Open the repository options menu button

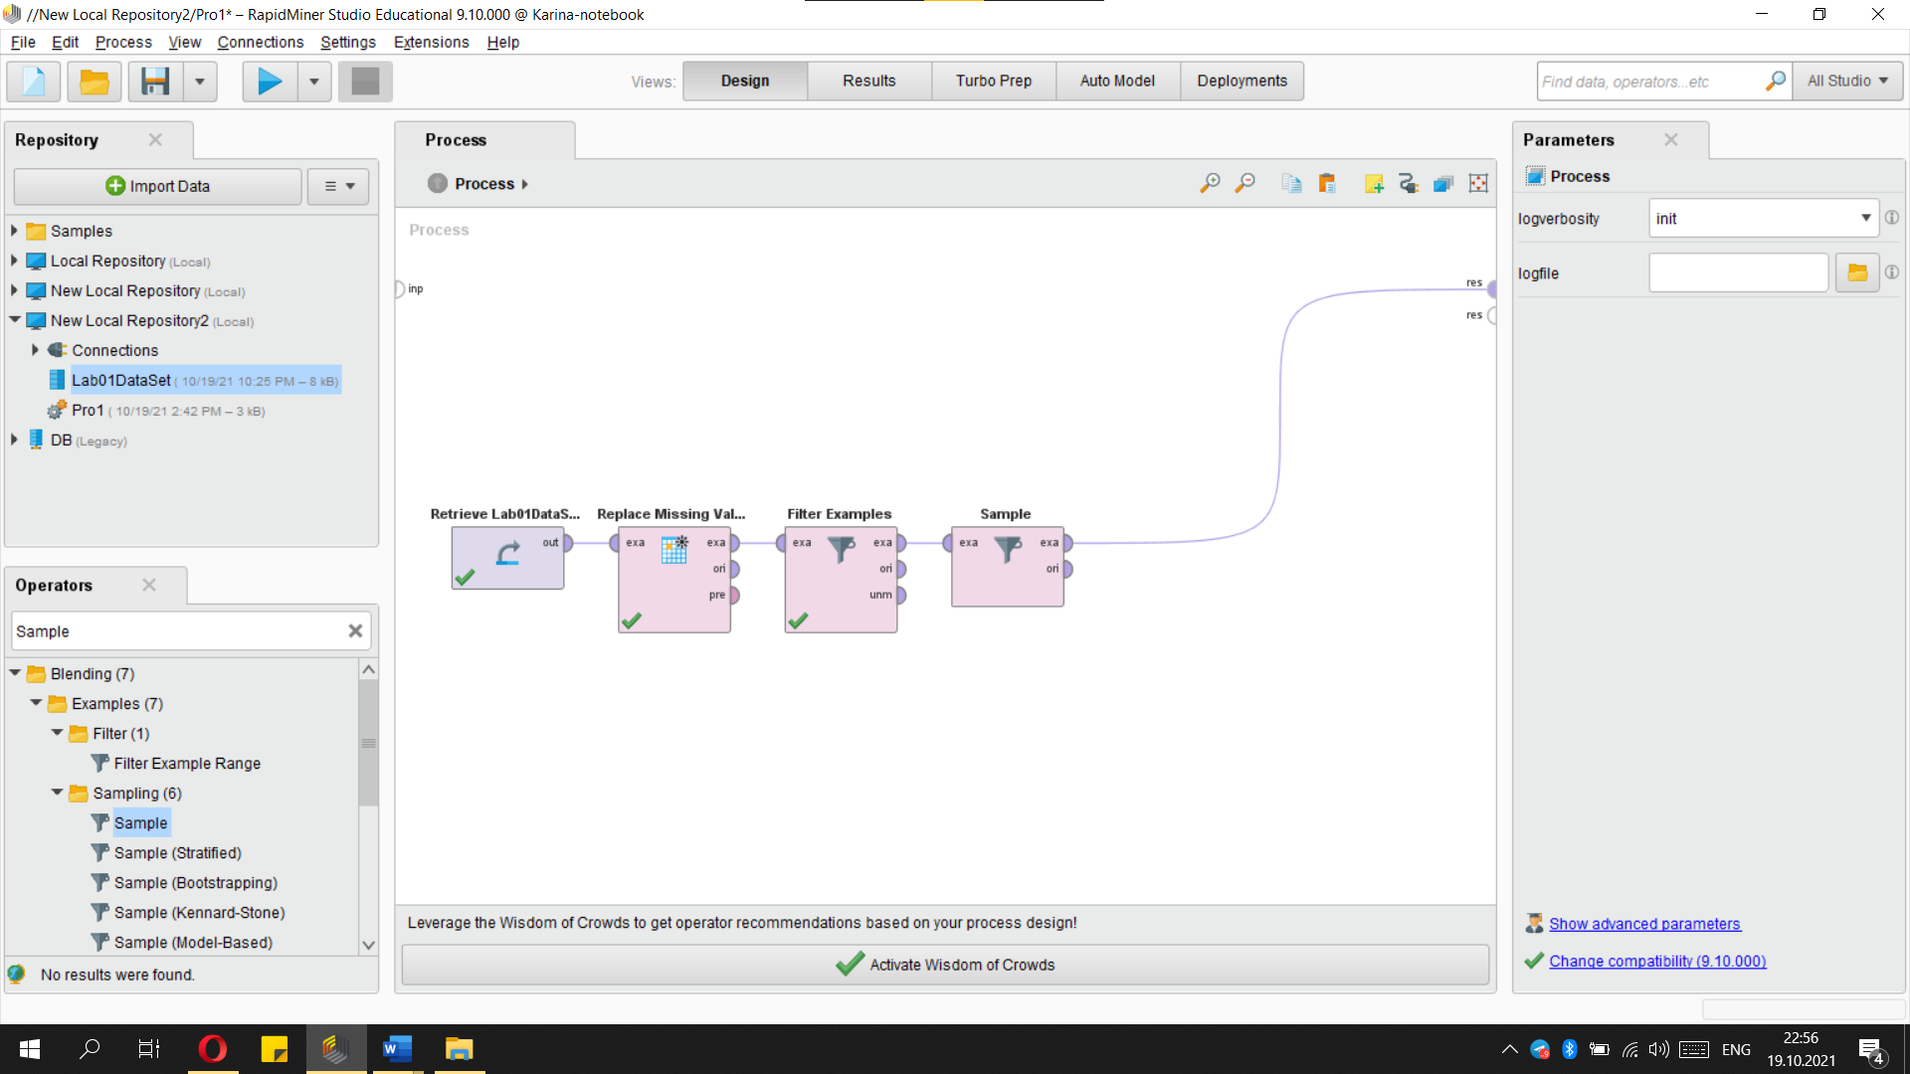click(338, 186)
